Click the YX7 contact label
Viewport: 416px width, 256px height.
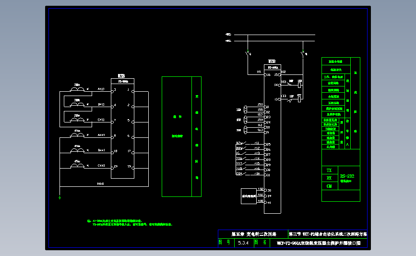[239, 163]
